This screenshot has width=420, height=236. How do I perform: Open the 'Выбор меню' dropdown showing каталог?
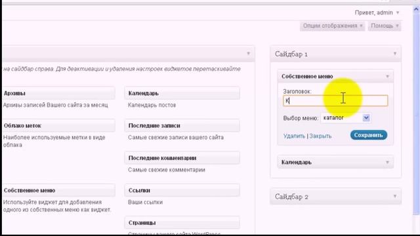point(346,118)
